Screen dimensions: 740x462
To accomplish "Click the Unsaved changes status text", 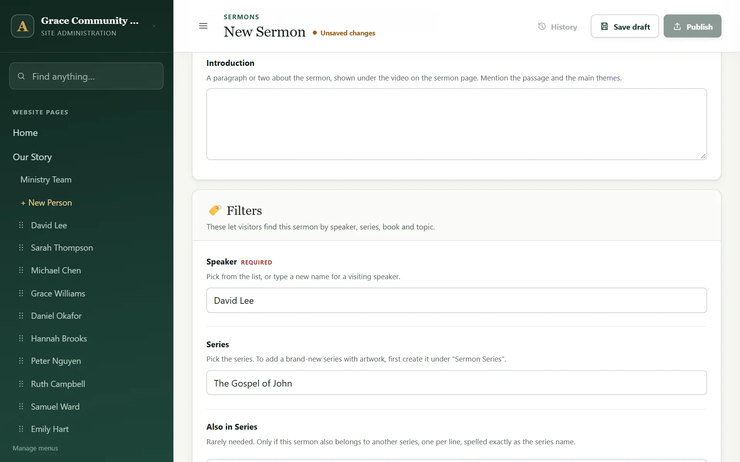I will tap(348, 33).
